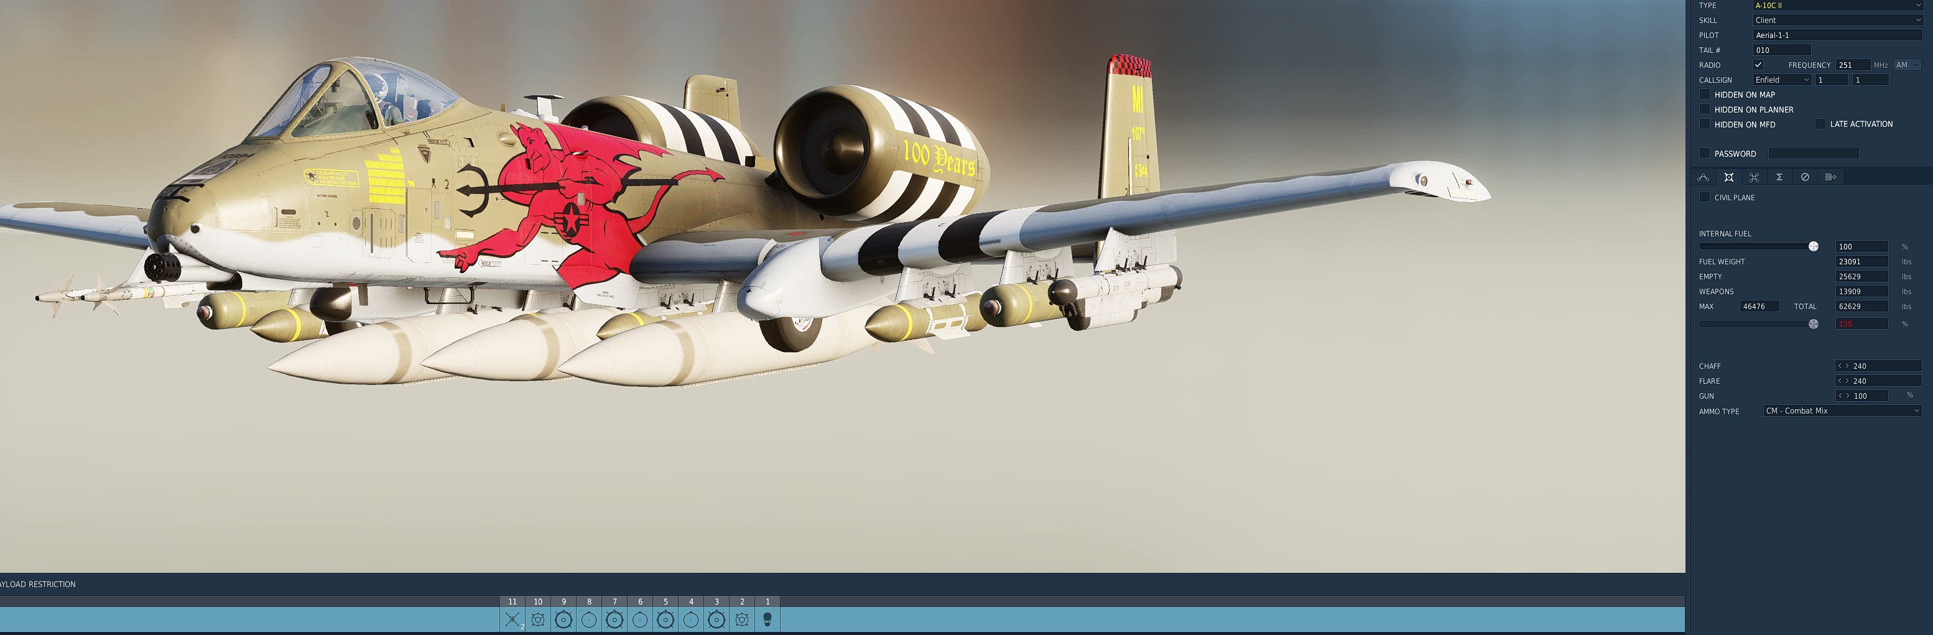The image size is (1933, 635).
Task: Enable the CIVIL PLANE checkbox
Action: pyautogui.click(x=1704, y=197)
